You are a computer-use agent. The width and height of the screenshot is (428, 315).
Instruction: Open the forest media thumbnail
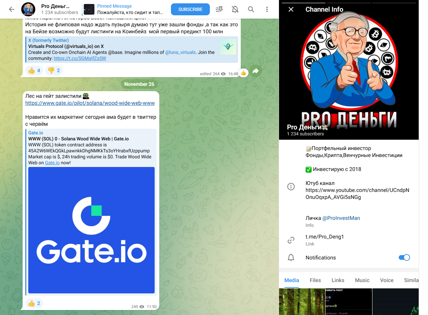click(x=302, y=301)
